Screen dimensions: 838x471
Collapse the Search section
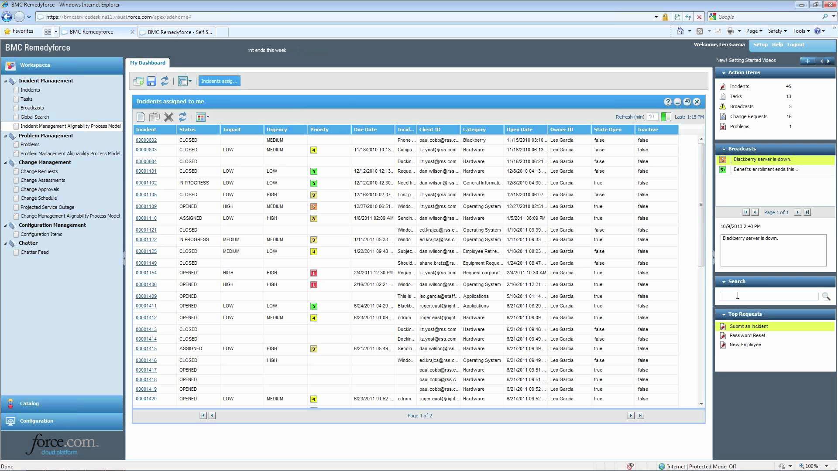click(x=724, y=282)
